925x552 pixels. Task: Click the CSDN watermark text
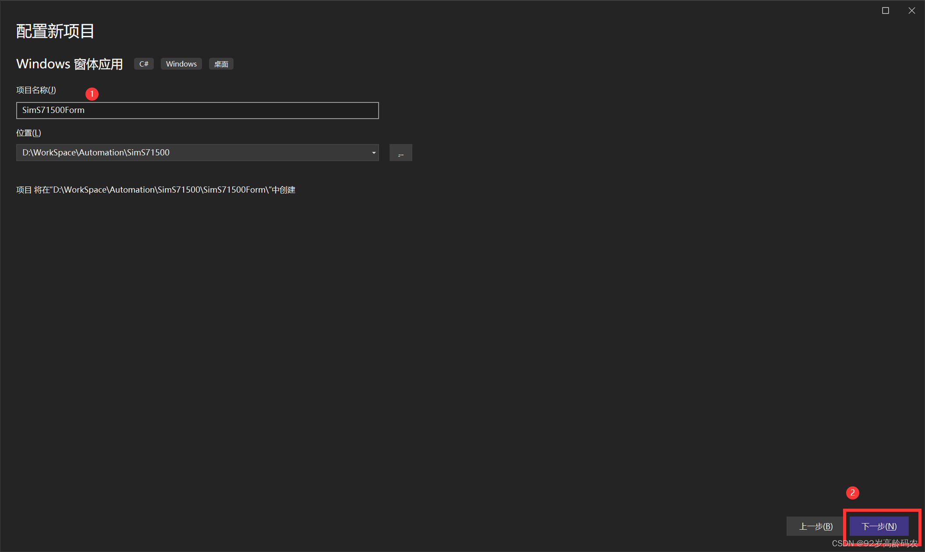875,543
